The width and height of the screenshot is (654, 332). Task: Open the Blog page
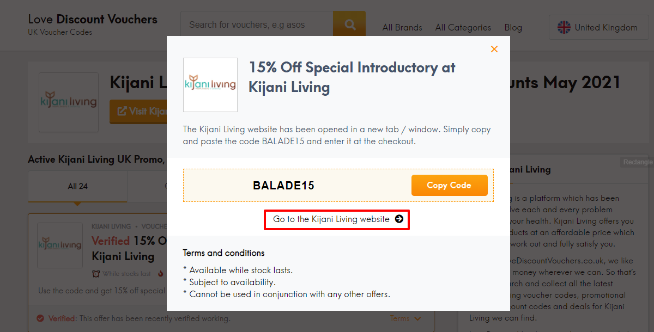point(513,27)
